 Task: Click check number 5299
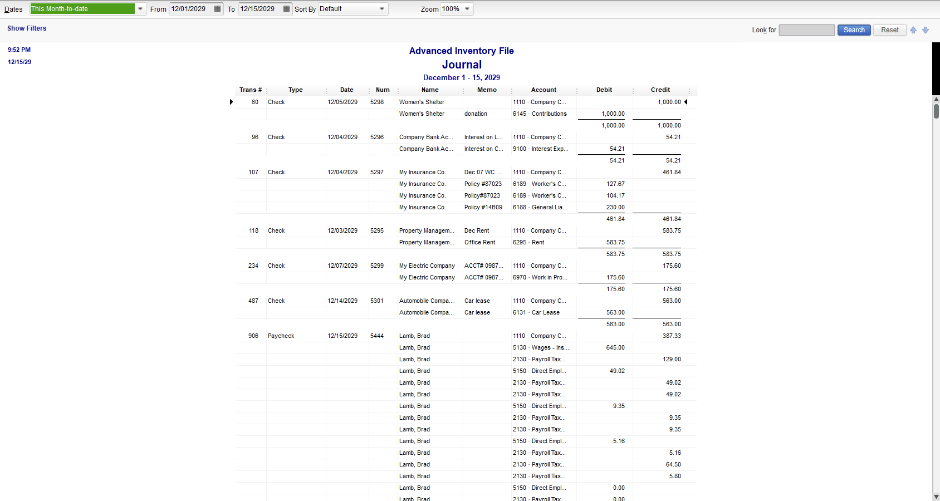[377, 266]
